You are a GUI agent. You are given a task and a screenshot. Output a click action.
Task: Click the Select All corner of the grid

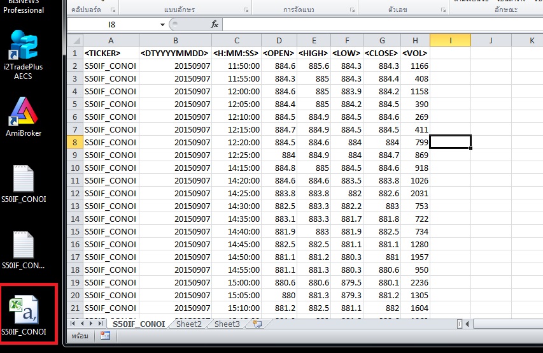[75, 40]
